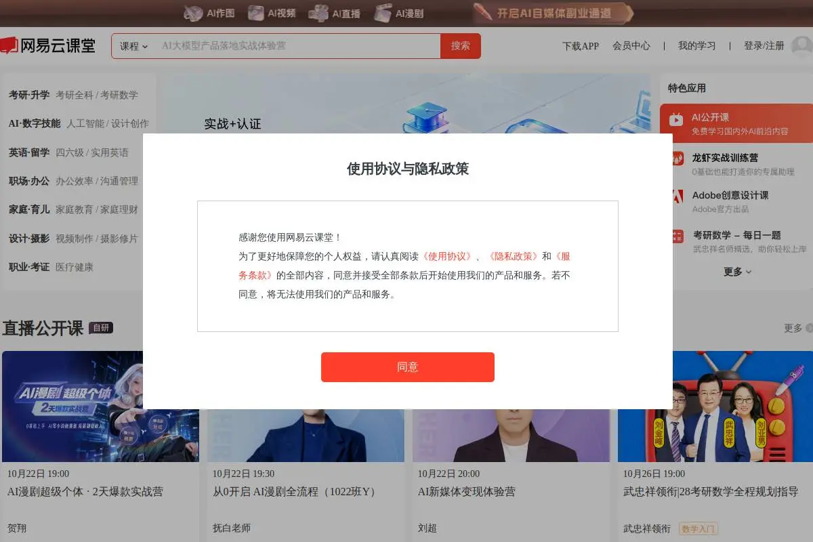Click the 网易云课堂 logo
Viewport: 813px width, 542px height.
point(48,45)
